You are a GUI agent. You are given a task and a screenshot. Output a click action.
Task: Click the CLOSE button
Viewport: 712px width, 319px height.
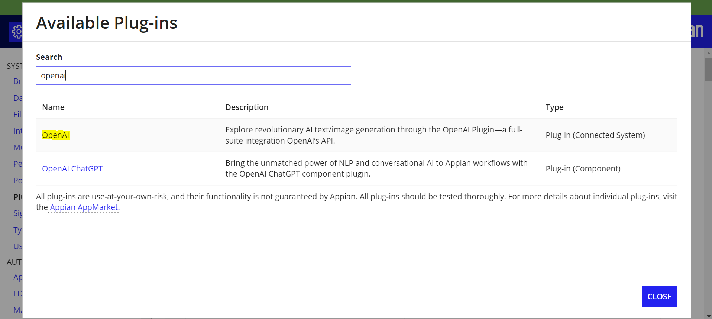click(659, 296)
